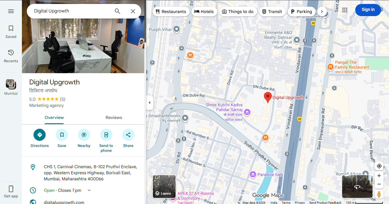Click the Nearby search icon
Screen dimensions: 389x204
click(84, 134)
